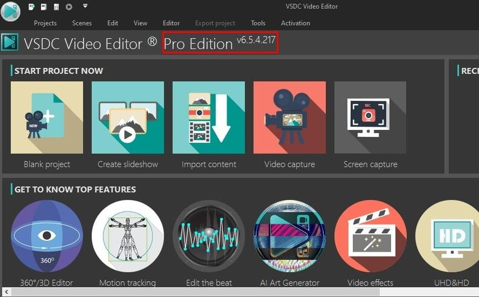
Task: Click the Video capture camera tile
Action: point(290,118)
